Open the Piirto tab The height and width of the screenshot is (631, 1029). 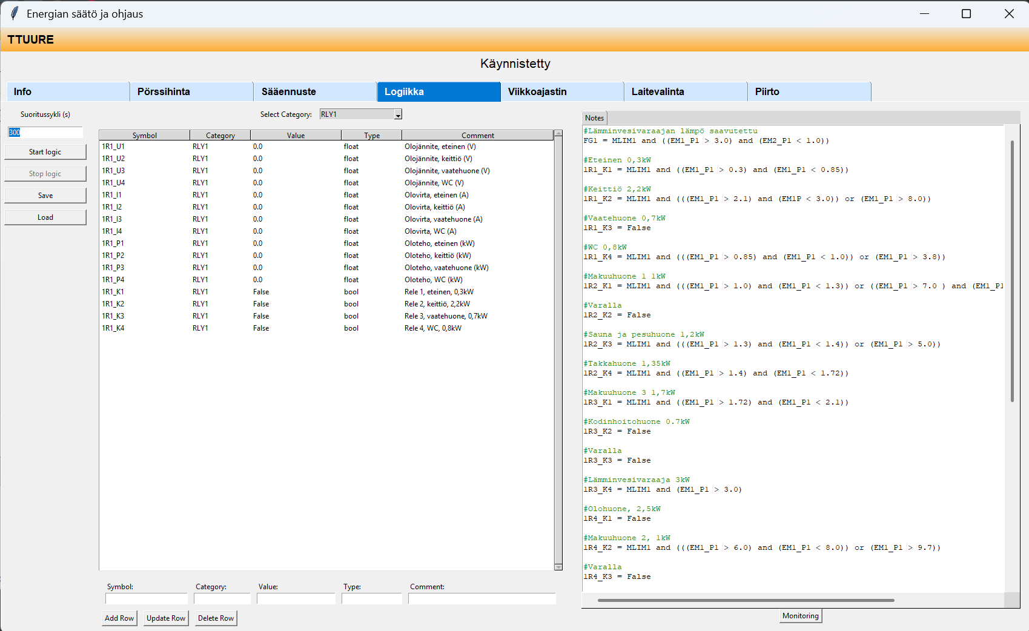809,91
